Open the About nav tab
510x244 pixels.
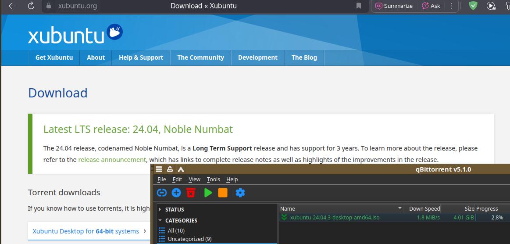96,57
